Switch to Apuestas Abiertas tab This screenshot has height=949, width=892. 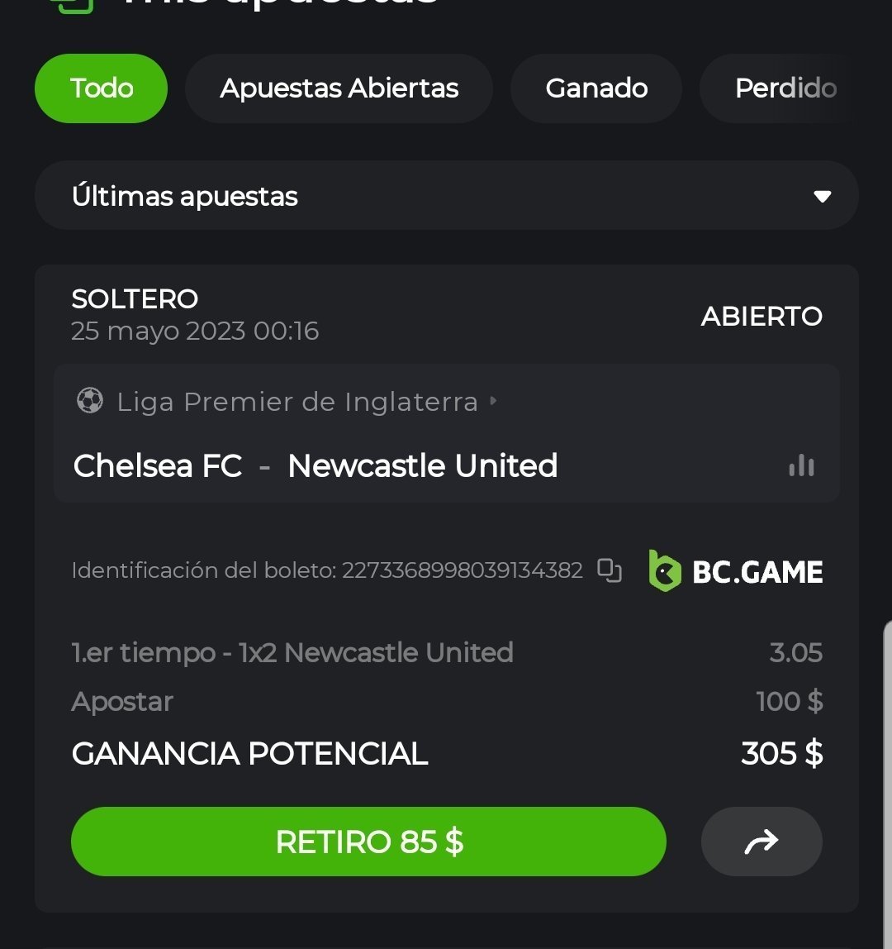[x=339, y=88]
